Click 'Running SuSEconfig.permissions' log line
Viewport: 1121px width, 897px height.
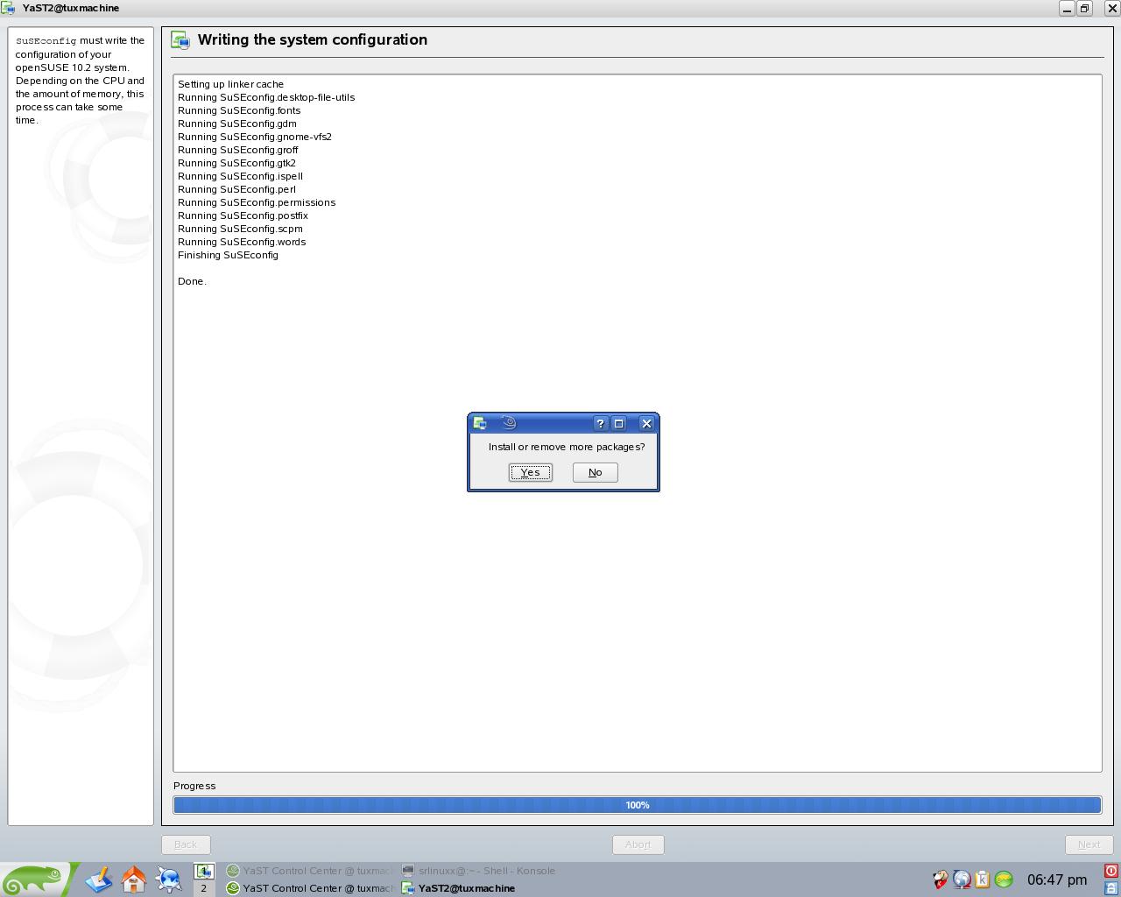pos(257,202)
